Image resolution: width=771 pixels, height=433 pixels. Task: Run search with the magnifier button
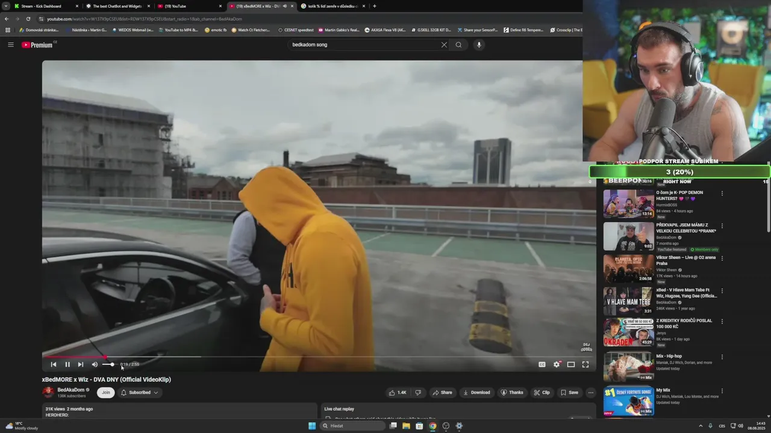(x=458, y=45)
